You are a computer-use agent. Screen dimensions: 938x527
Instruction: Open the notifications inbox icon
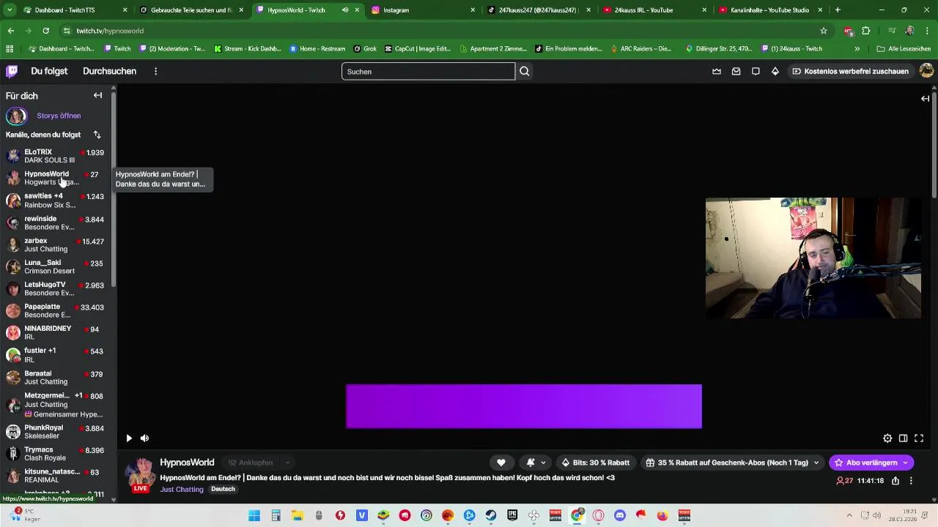click(x=736, y=71)
